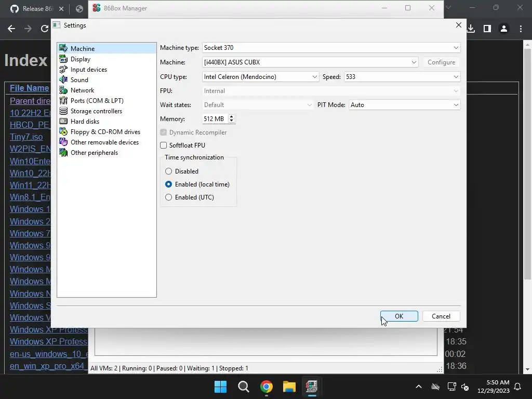Viewport: 532px width, 399px height.
Task: Click the Display category monitor icon
Action: point(63,59)
